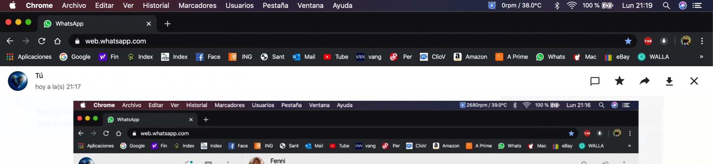
Task: Select the WhatsApp browser tab
Action: (97, 23)
